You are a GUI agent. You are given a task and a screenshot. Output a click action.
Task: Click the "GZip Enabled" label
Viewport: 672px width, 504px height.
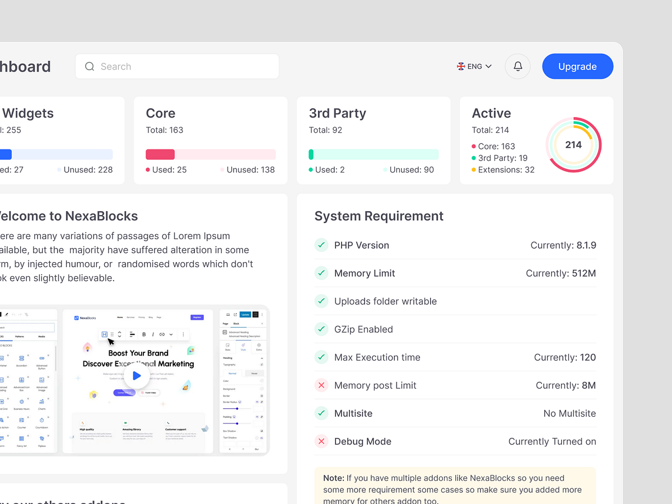point(363,329)
